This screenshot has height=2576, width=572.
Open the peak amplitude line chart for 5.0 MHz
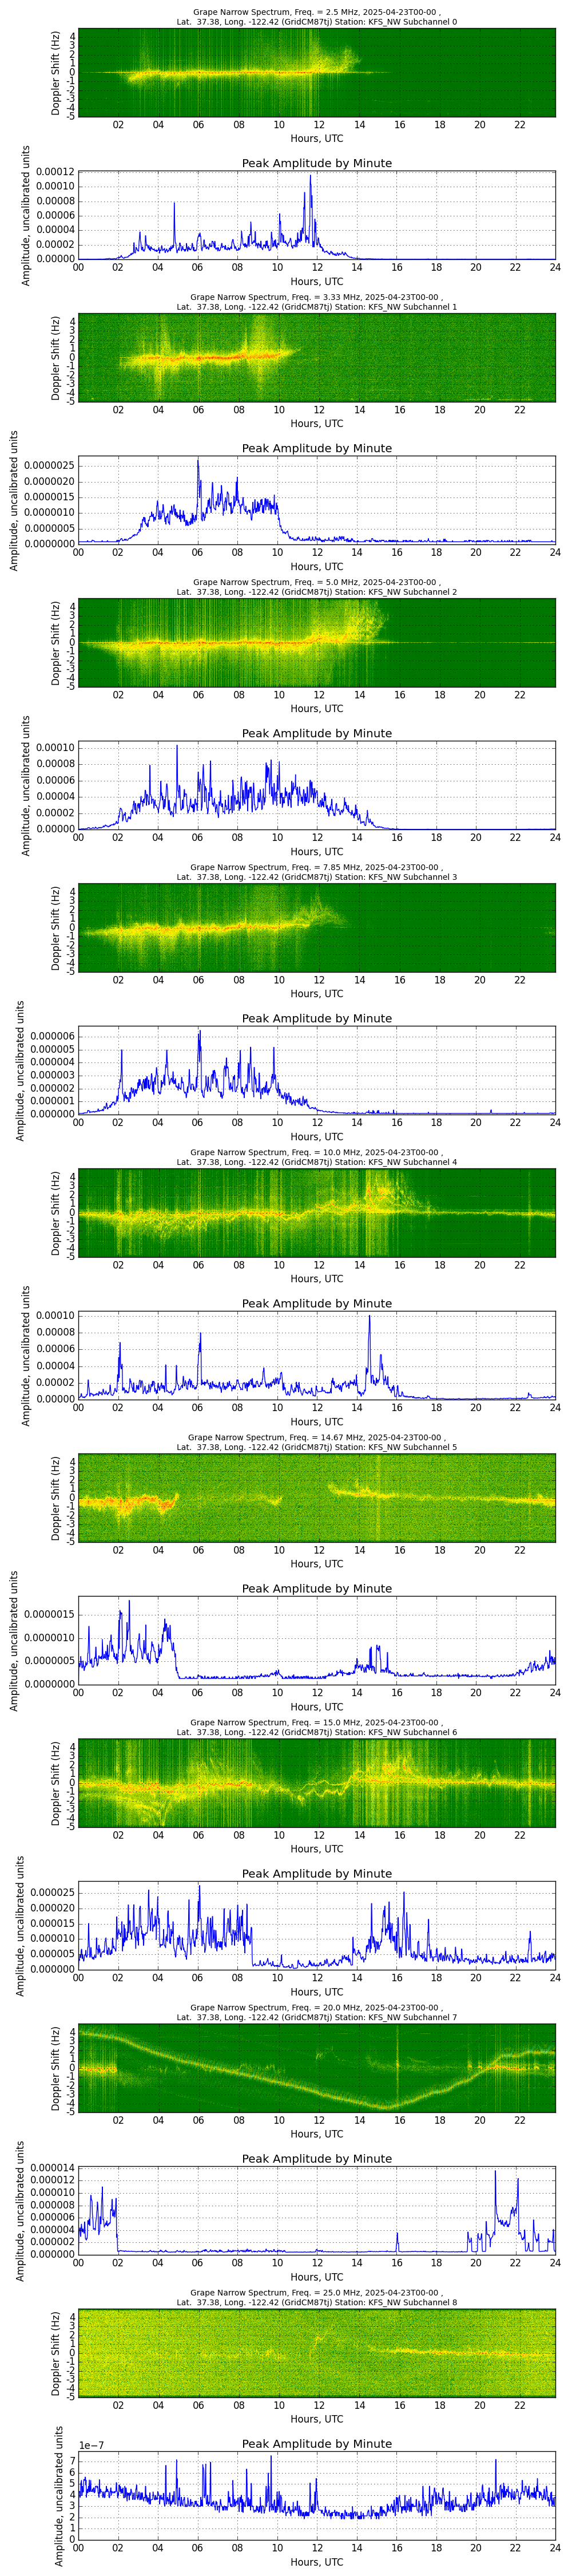316,785
